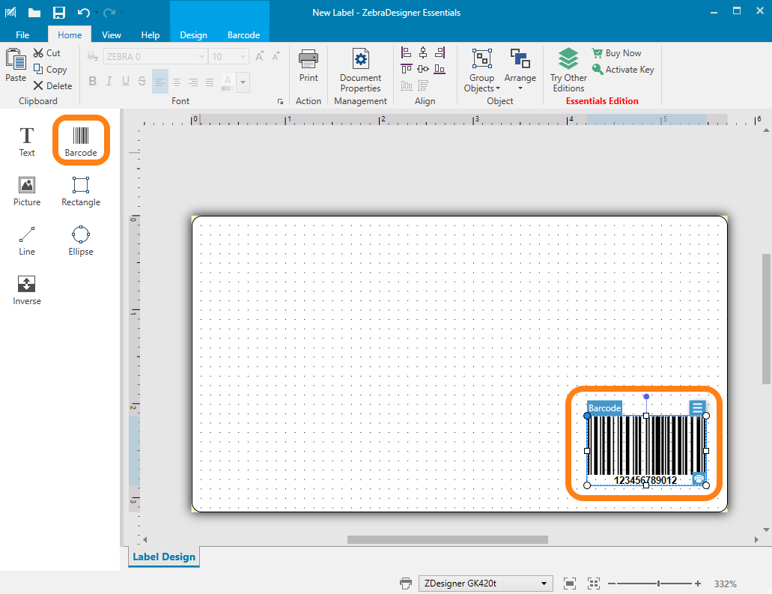Select the Line drawing tool
Screen dimensions: 772x594
tap(27, 240)
